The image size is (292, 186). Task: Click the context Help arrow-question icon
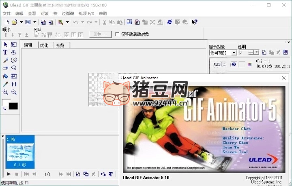[x=195, y=22]
